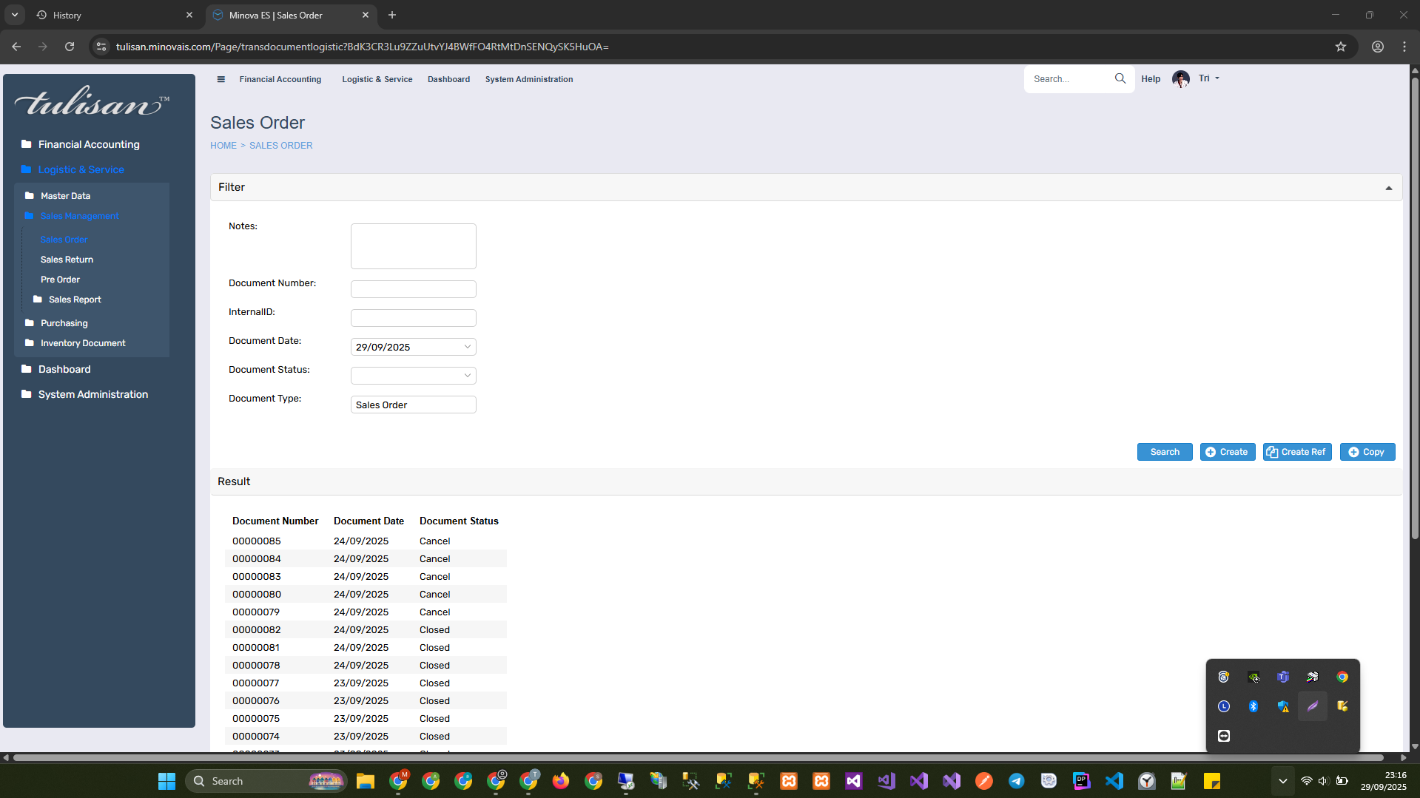Viewport: 1420px width, 798px height.
Task: Click the user avatar picture
Action: tap(1180, 78)
